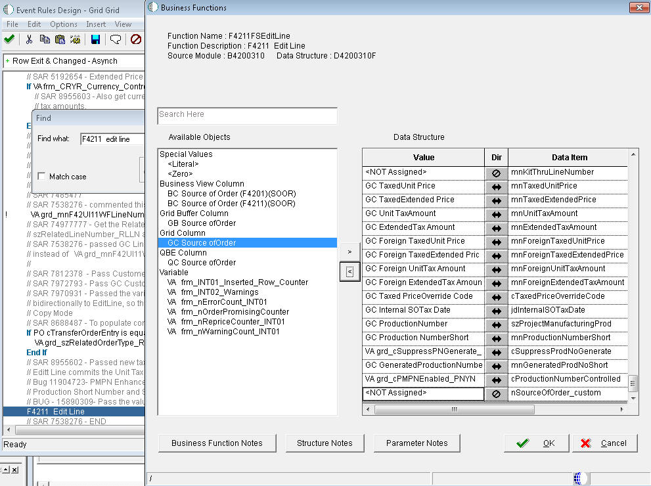Click the F4211 Edit Line event rule row
651x486 pixels.
74,412
